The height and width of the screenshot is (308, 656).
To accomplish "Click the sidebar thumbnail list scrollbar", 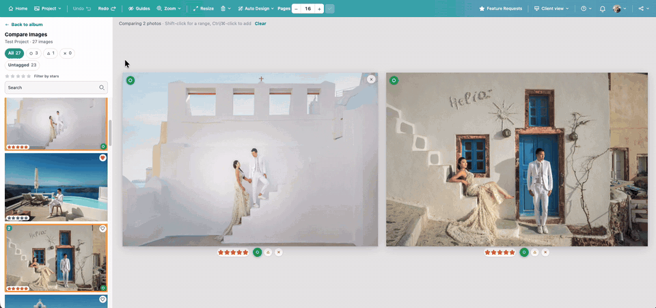I will [111, 133].
